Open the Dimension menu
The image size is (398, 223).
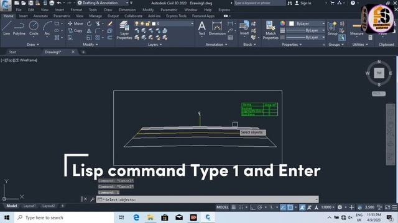127,10
